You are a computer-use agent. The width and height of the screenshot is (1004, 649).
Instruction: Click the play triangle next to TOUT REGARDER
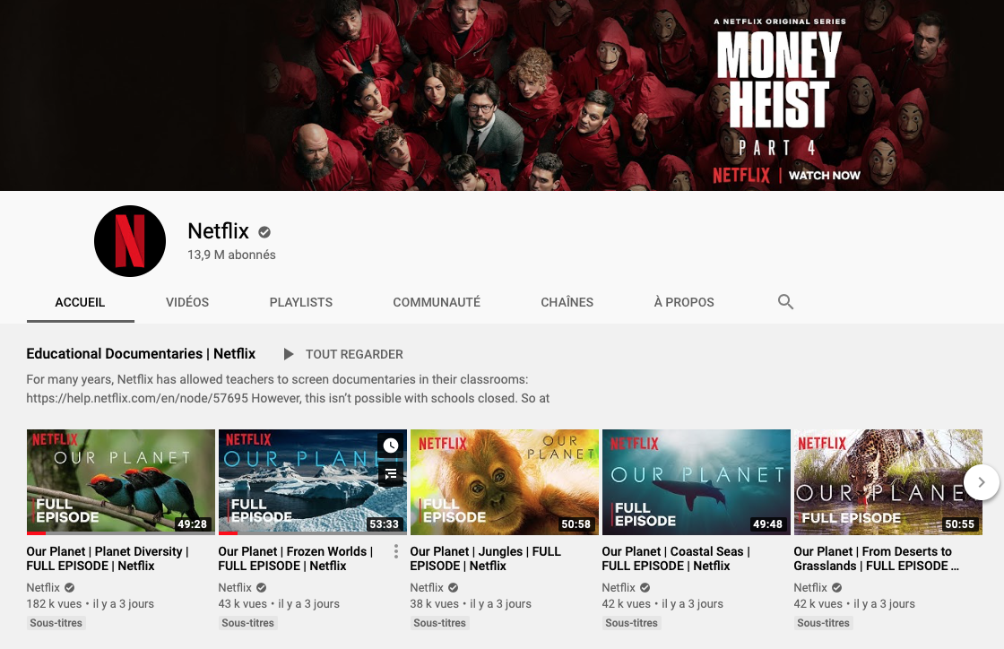[288, 354]
